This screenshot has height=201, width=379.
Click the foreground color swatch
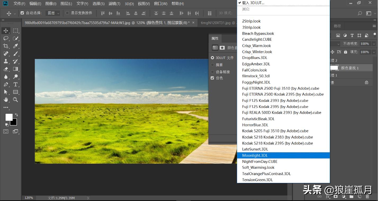(9, 116)
